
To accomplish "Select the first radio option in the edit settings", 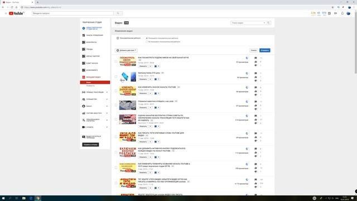I will [x=147, y=39].
